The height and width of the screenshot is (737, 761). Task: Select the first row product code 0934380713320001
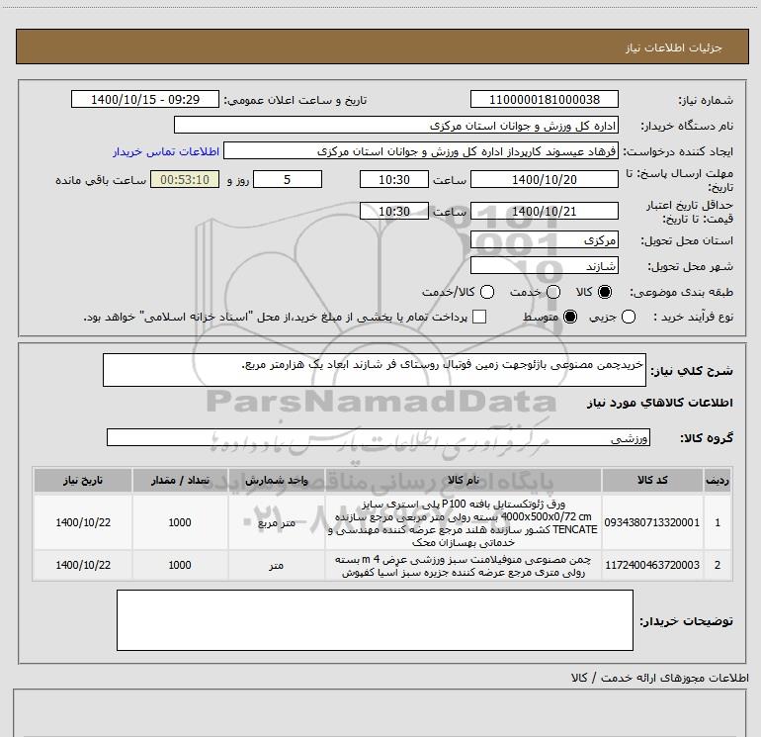(652, 522)
